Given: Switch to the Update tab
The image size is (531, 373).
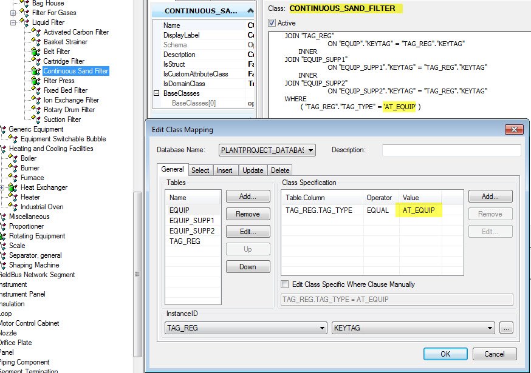Looking at the screenshot, I should click(x=253, y=170).
